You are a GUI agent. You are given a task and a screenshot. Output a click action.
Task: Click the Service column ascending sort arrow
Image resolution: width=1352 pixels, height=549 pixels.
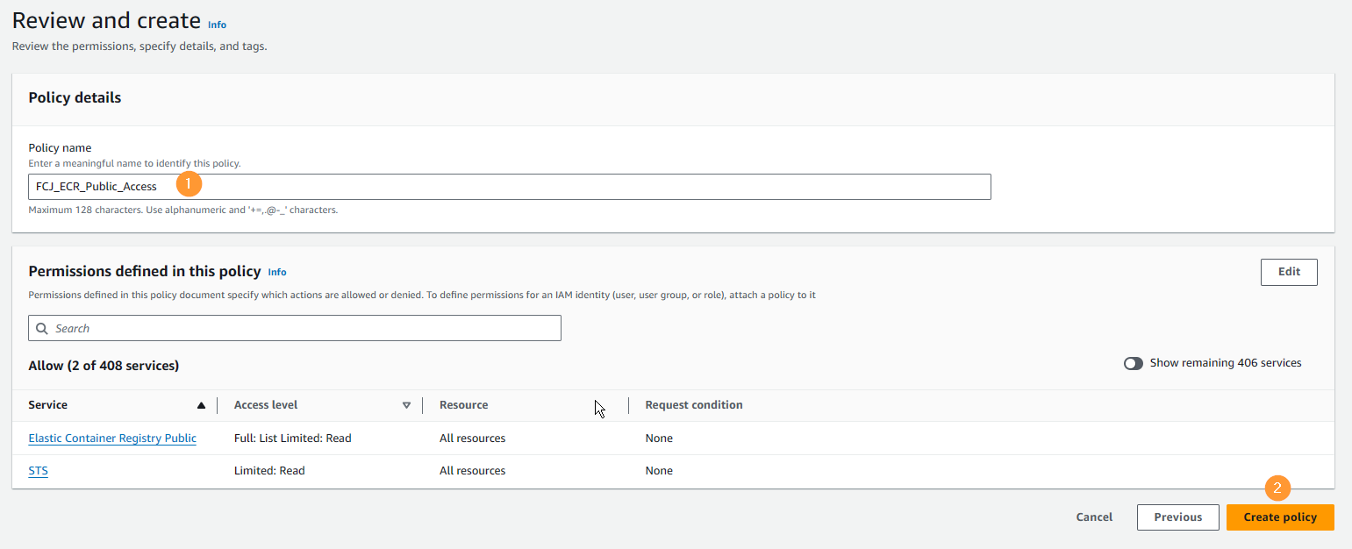[201, 405]
